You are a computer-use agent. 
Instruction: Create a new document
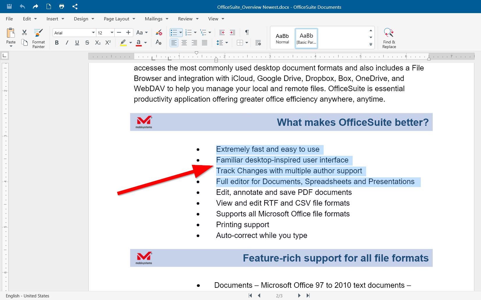click(x=49, y=6)
